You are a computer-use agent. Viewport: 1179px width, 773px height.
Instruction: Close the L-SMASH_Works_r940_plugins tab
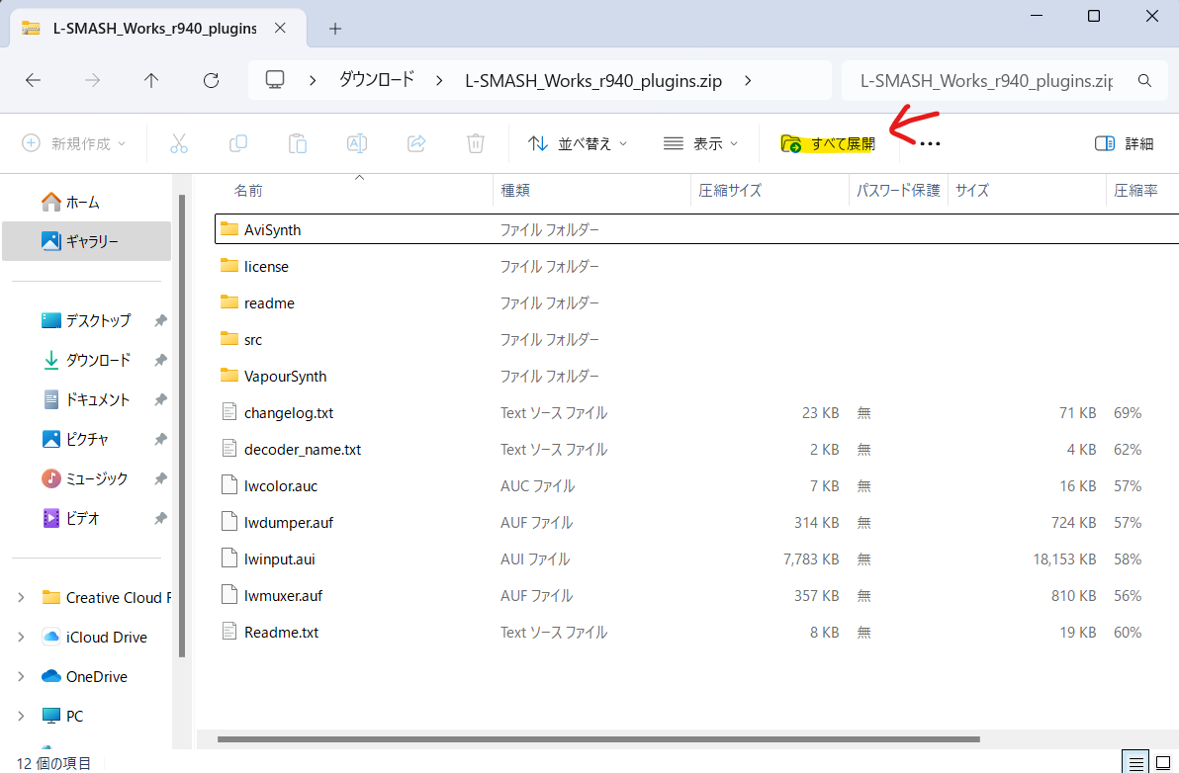(280, 29)
